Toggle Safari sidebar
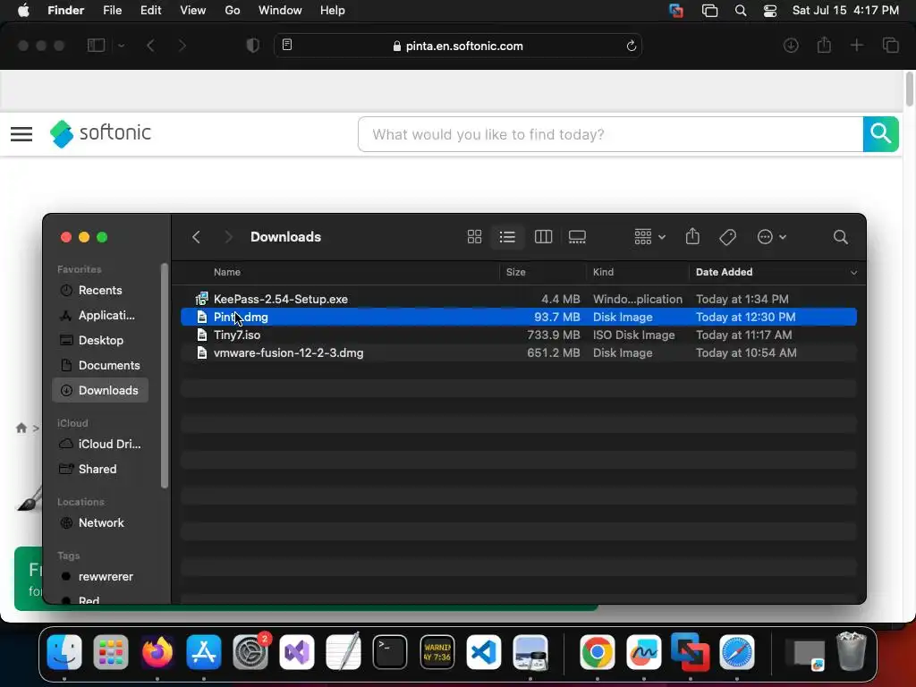916x687 pixels. click(97, 46)
